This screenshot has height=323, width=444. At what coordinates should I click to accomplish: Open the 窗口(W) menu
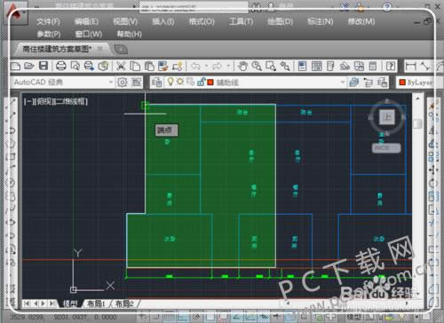(x=89, y=34)
